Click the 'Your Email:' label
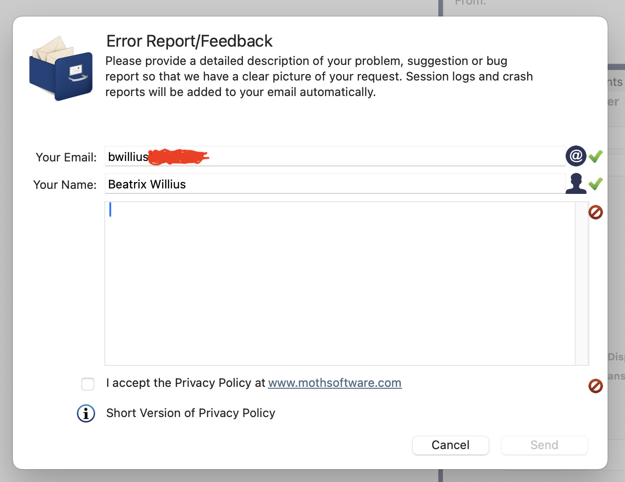The height and width of the screenshot is (482, 625). tap(66, 157)
